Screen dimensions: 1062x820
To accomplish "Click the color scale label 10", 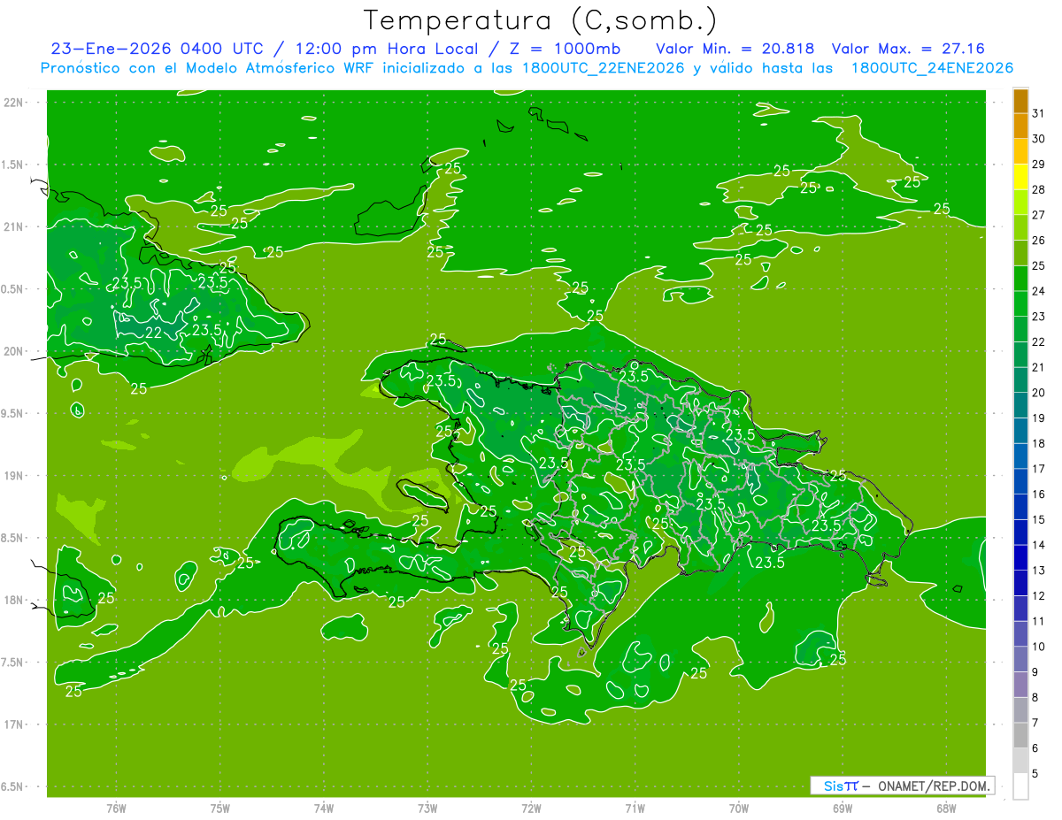I will [1039, 647].
